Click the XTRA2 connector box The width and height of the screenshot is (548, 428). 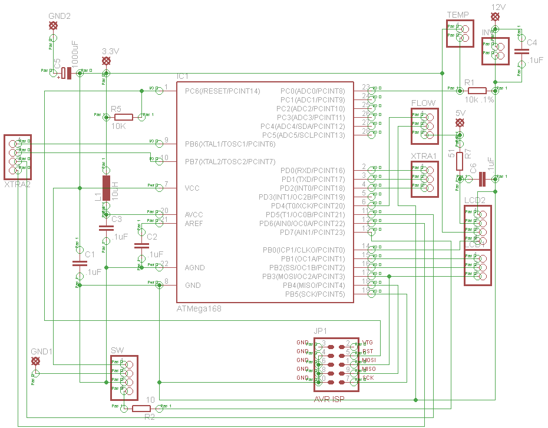click(18, 157)
